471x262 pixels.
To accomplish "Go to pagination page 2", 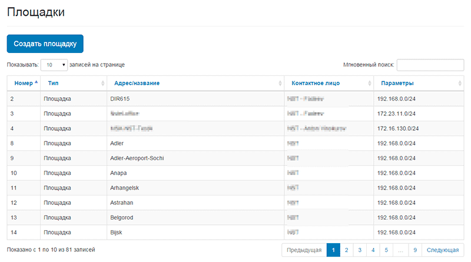I will click(347, 250).
